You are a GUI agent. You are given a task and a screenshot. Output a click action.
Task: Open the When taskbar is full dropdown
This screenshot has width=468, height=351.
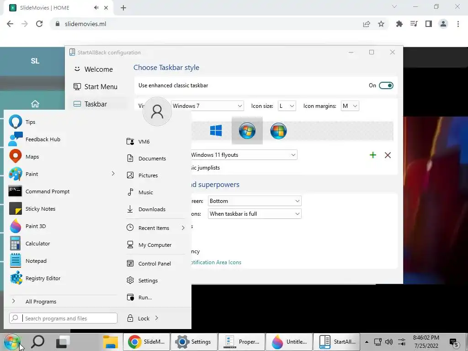(x=255, y=214)
